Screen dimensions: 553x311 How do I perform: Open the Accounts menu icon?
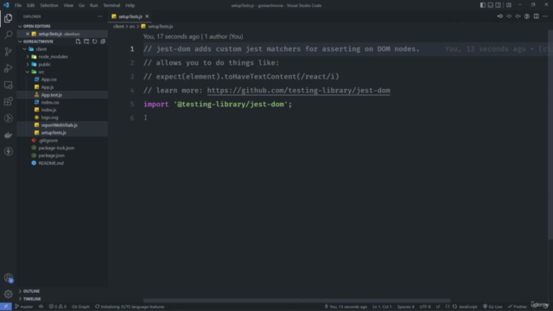[8, 278]
